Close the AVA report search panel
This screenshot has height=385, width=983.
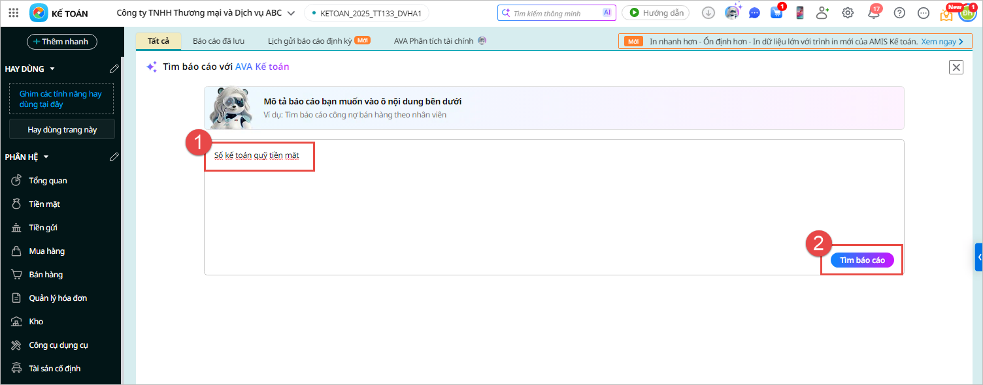pyautogui.click(x=956, y=67)
